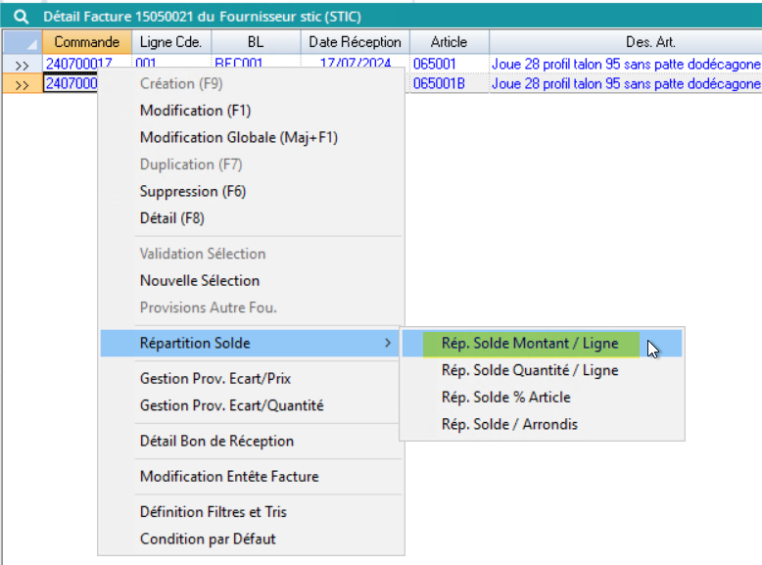Viewport: 762px width, 565px height.
Task: Open Détail Bon de Réception
Action: pos(216,441)
